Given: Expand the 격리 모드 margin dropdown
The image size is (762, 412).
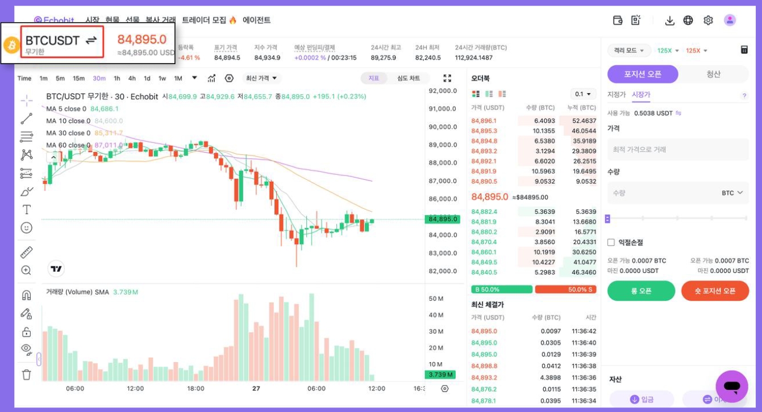Looking at the screenshot, I should click(629, 51).
